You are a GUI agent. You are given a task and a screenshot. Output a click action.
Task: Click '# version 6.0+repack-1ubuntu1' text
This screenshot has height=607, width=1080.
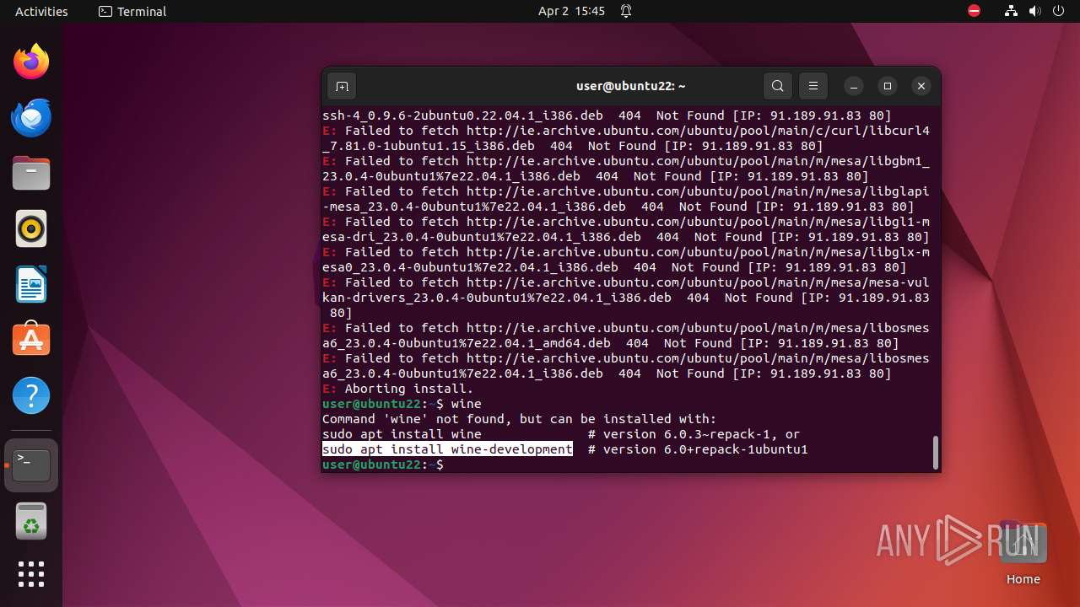tap(698, 449)
